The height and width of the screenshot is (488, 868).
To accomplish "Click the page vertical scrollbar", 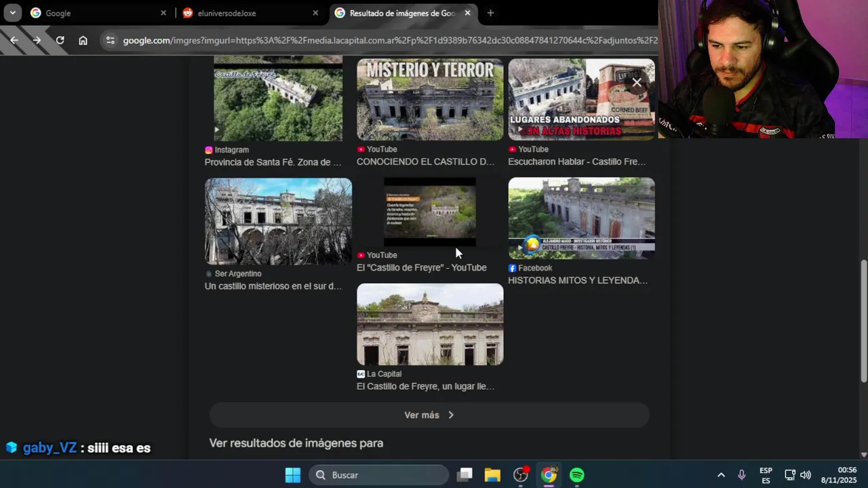I will pos(863,321).
